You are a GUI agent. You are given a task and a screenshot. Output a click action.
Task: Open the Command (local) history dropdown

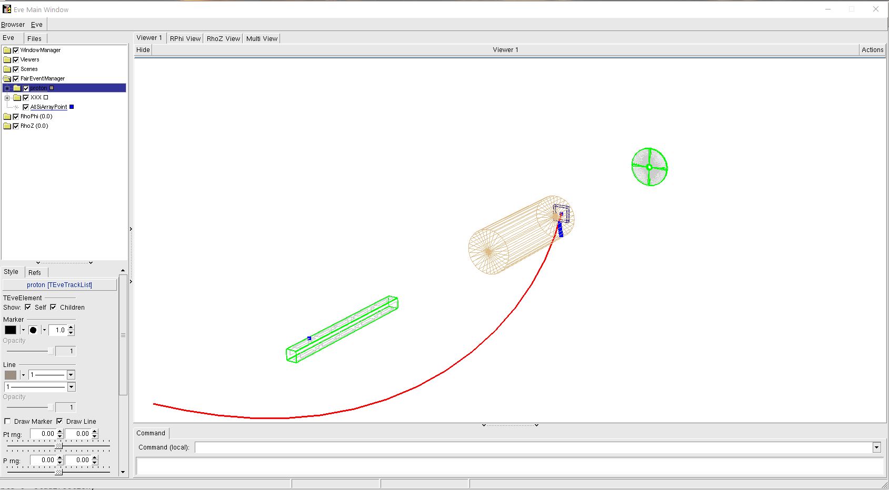click(876, 447)
